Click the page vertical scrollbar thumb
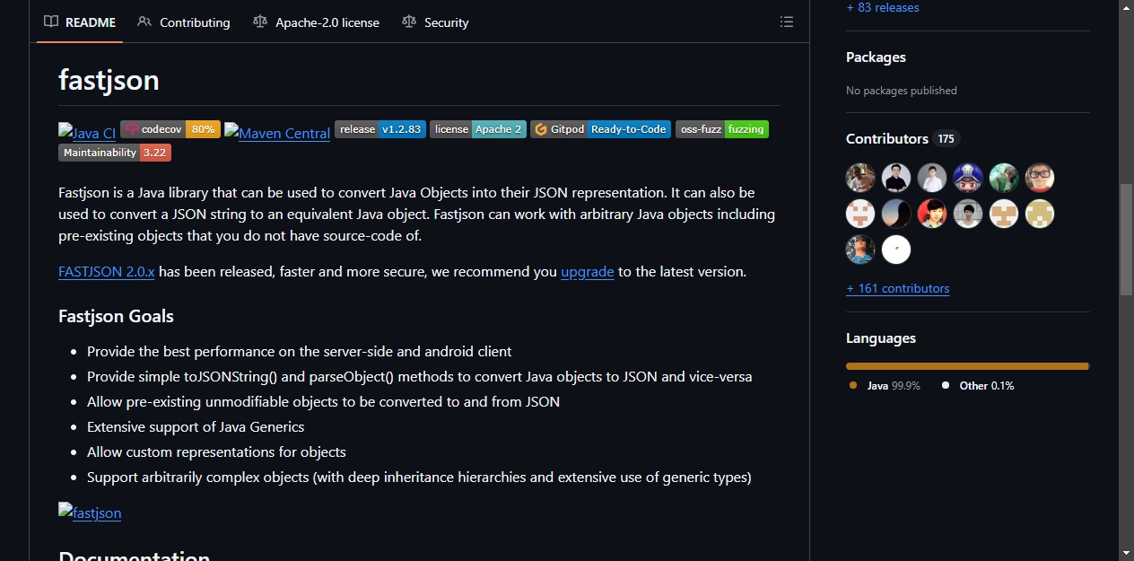The width and height of the screenshot is (1134, 561). [1127, 240]
